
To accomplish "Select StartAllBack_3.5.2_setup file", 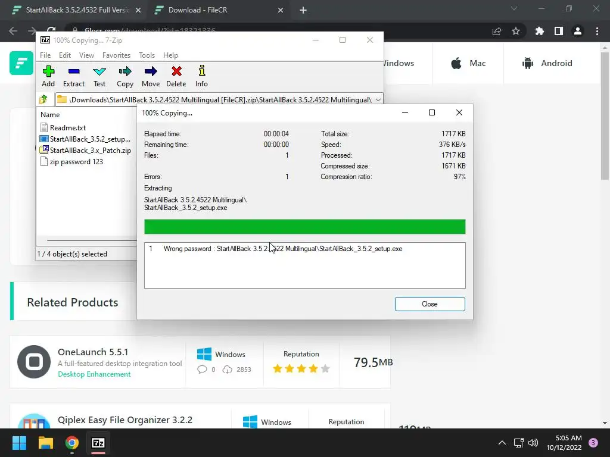I will coord(85,139).
